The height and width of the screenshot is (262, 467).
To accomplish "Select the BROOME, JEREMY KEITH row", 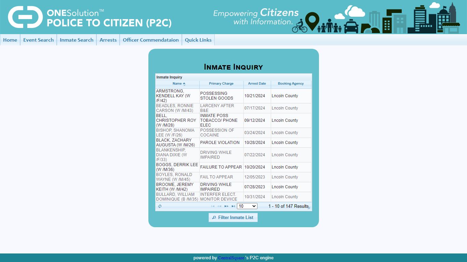I will coord(233,187).
